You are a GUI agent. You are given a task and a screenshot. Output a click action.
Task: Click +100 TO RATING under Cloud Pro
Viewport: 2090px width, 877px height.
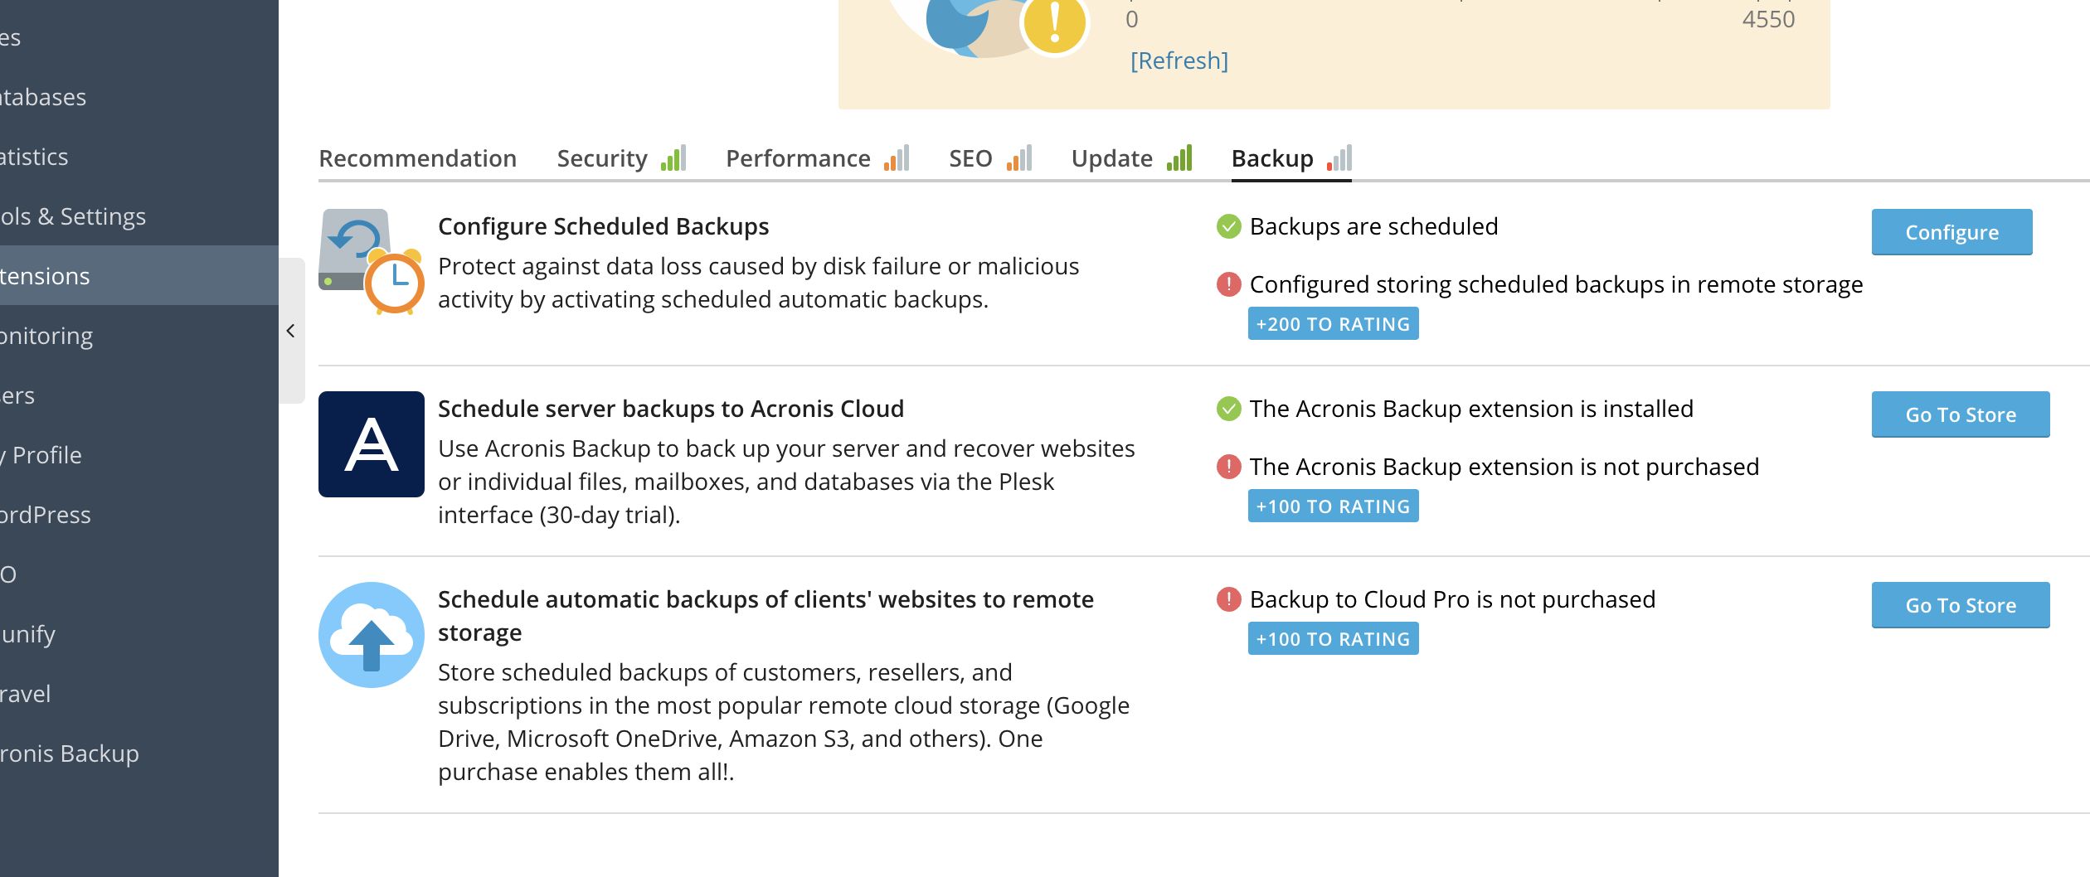1334,639
